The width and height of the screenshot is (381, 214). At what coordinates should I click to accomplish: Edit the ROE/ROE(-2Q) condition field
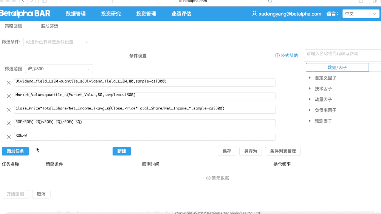[144, 123]
